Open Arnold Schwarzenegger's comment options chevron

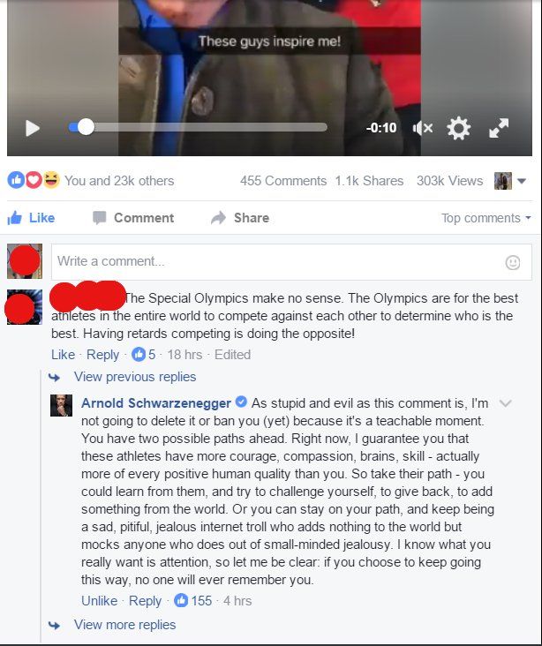tap(505, 403)
